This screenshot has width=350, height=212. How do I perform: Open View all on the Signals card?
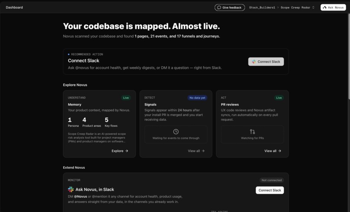(196, 151)
